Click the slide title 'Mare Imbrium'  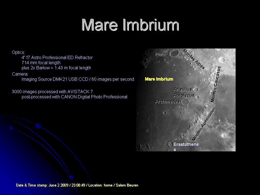click(130, 25)
